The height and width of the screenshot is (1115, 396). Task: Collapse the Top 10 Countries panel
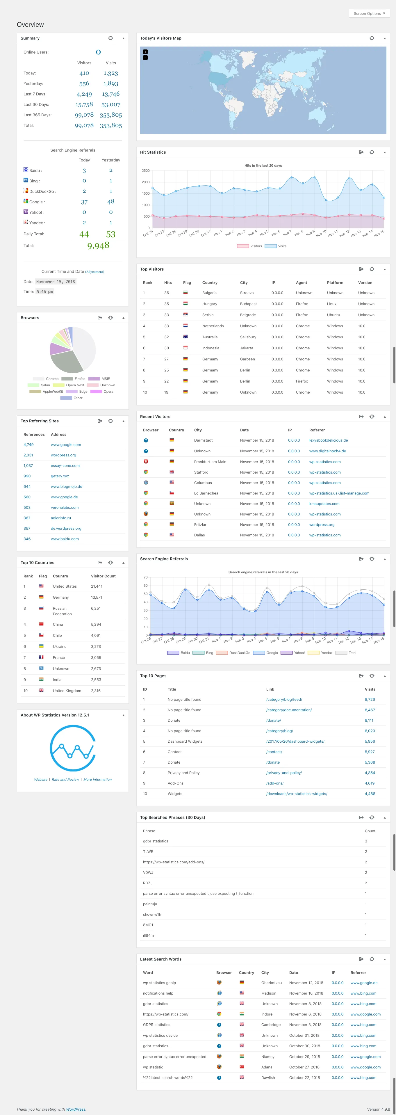(x=123, y=563)
